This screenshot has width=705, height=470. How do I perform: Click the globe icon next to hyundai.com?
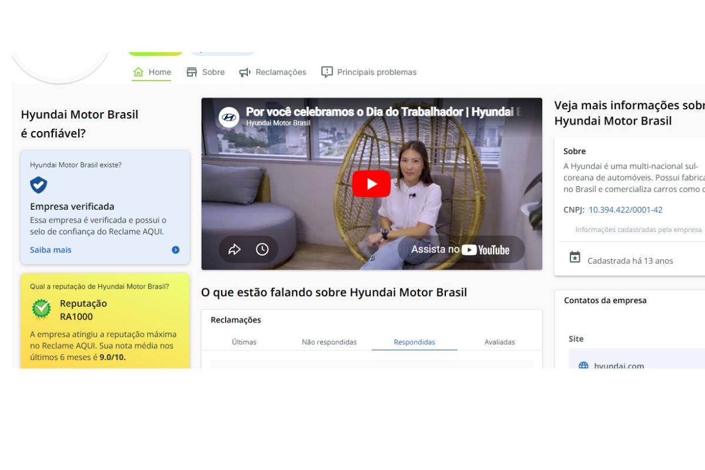click(583, 365)
